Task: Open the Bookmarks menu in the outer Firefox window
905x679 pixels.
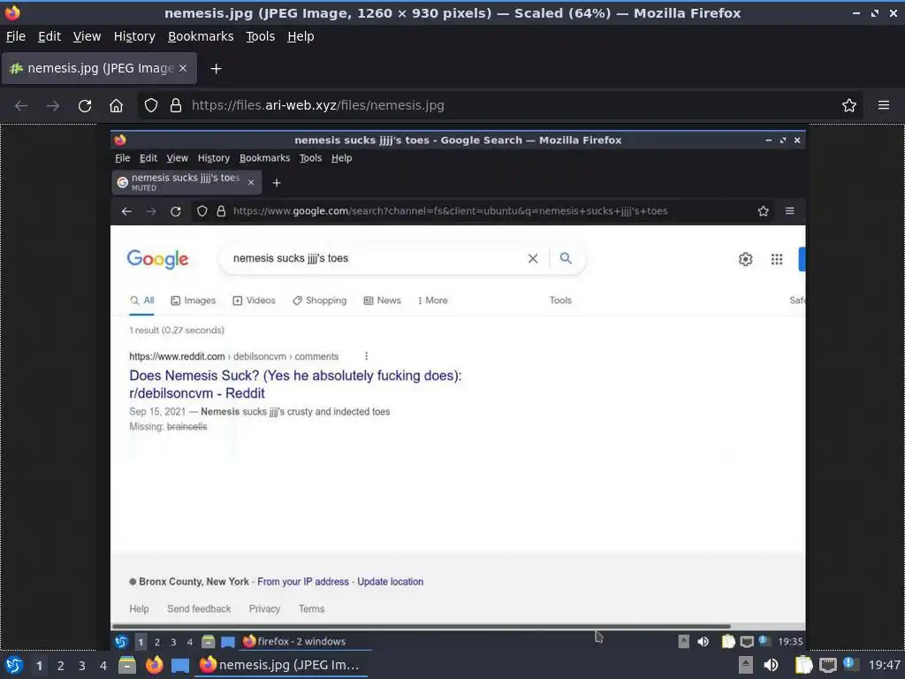Action: (201, 36)
